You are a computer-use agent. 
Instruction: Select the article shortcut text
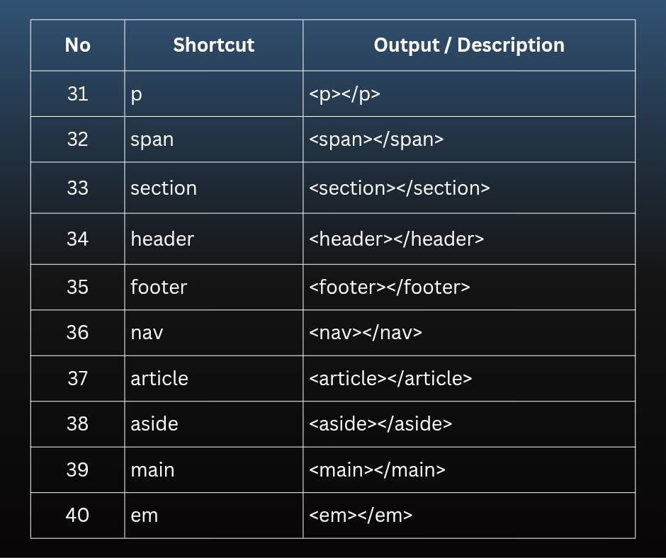(x=159, y=378)
